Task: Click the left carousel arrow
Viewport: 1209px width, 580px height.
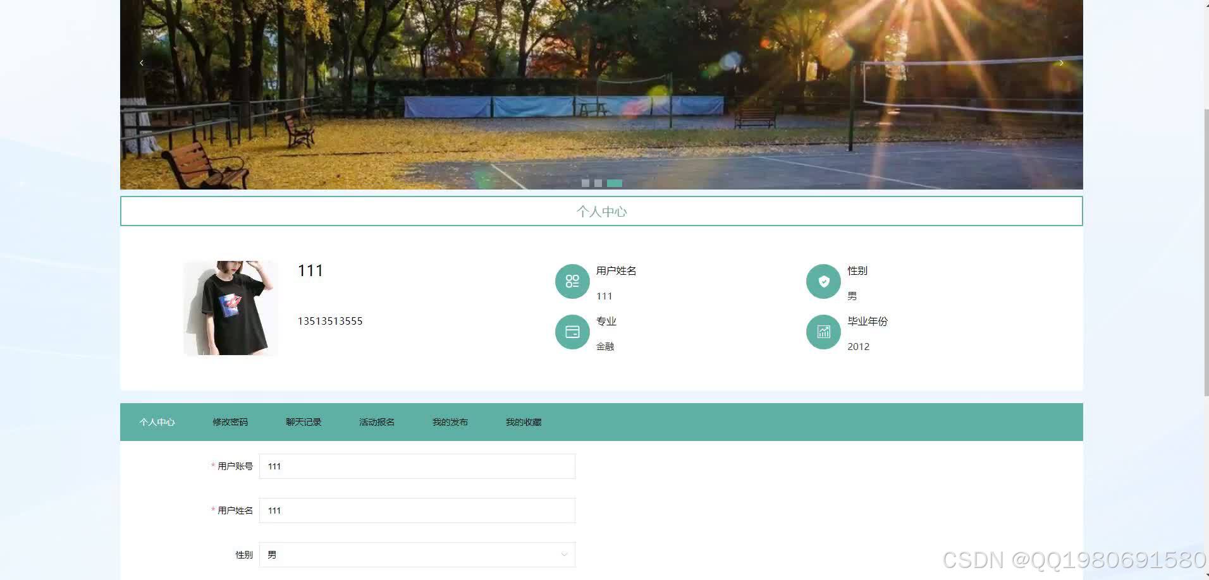Action: click(x=141, y=63)
